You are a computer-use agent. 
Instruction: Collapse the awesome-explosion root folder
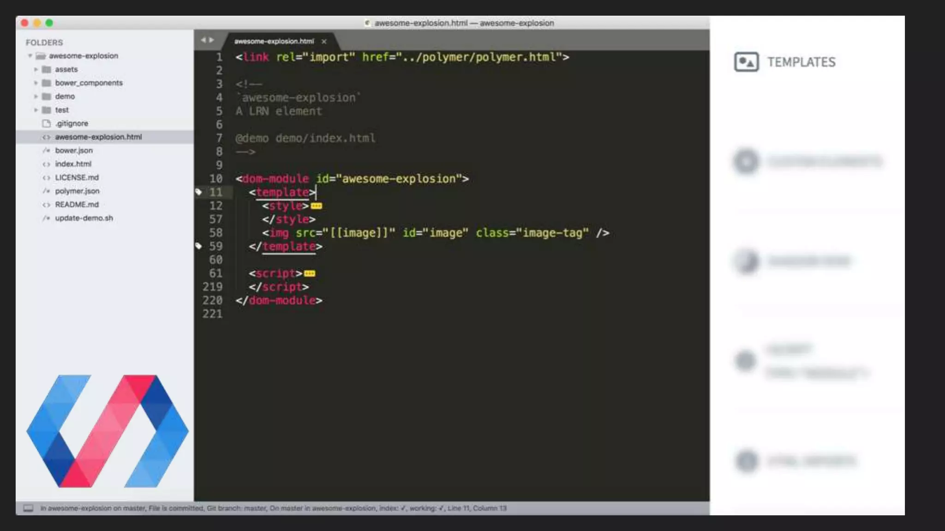click(x=30, y=56)
